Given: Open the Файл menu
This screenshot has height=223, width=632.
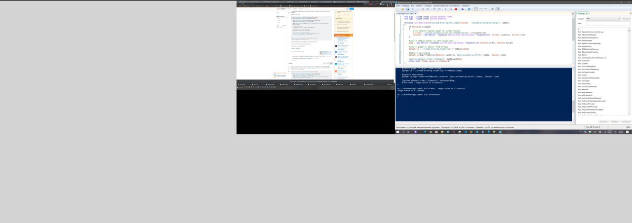Looking at the screenshot, I should (x=398, y=5).
